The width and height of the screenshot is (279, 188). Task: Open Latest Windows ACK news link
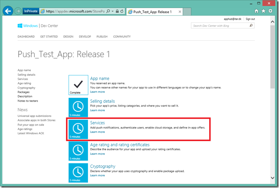click(x=31, y=133)
